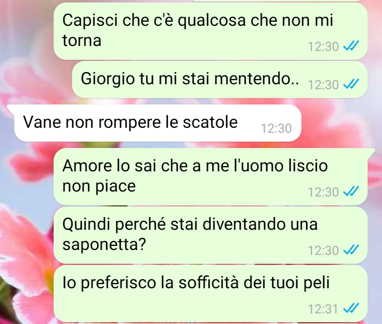Tap the 12:30 timestamp under 'torna'

(x=323, y=46)
